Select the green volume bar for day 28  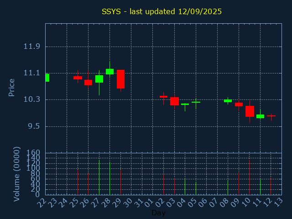click(x=109, y=178)
